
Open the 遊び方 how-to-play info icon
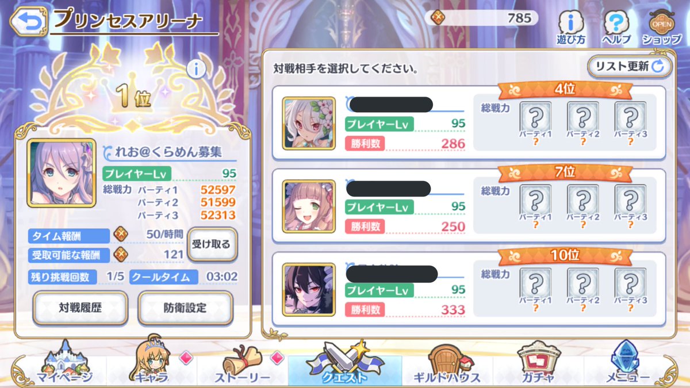571,27
